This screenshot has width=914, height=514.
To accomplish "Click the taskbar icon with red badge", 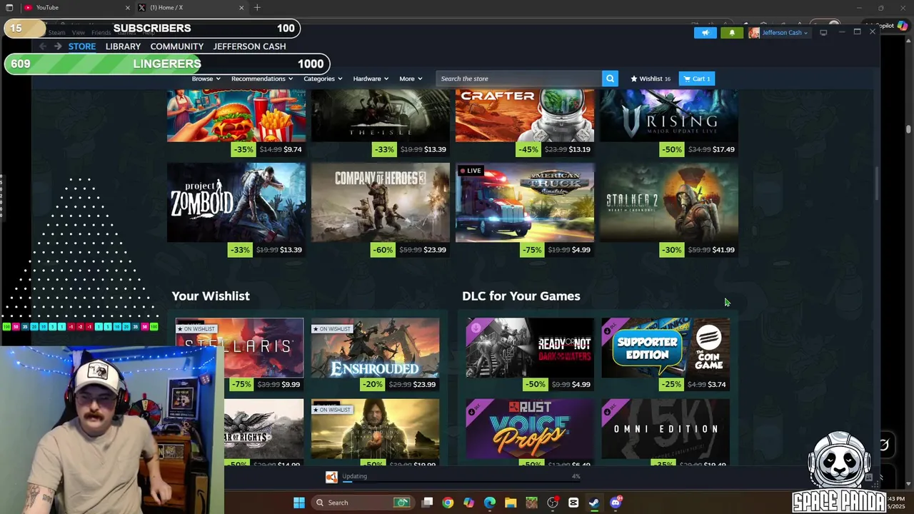I will (553, 503).
